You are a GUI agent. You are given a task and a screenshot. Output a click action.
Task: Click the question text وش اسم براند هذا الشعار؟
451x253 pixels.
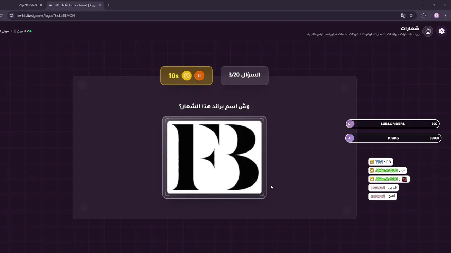click(214, 106)
